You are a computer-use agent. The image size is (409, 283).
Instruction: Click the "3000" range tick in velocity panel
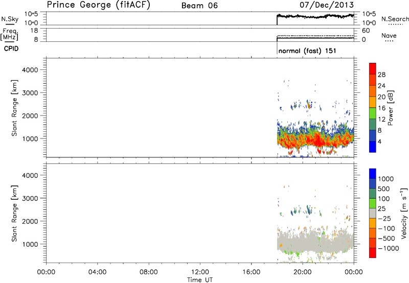pyautogui.click(x=30, y=198)
